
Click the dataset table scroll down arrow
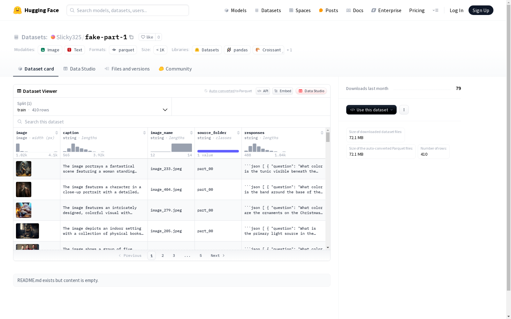(328, 248)
